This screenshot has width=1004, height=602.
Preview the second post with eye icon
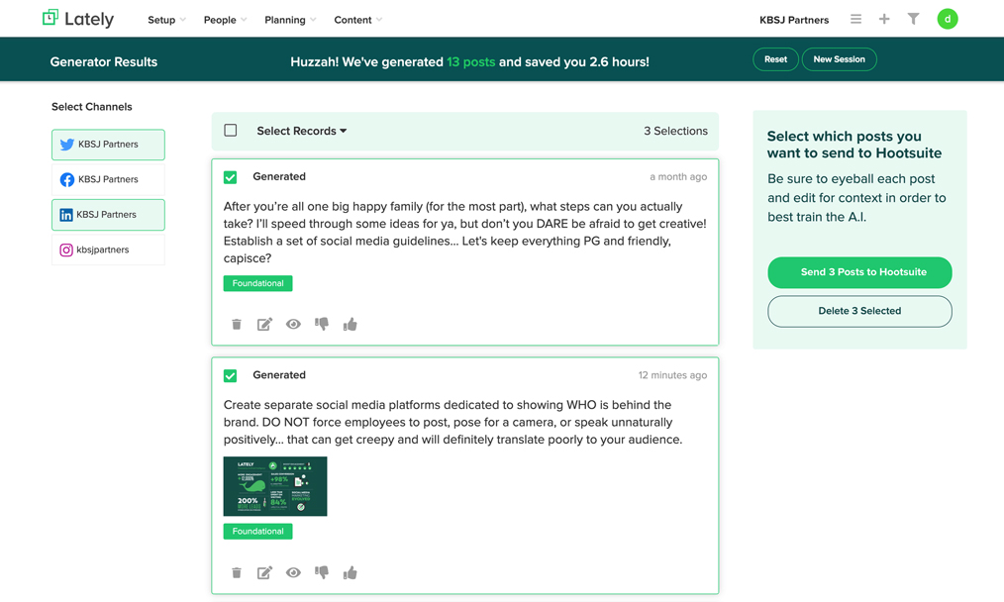[293, 572]
